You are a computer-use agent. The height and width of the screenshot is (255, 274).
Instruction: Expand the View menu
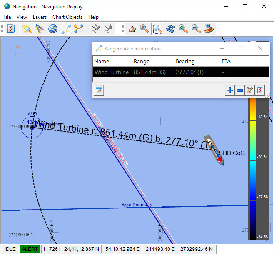(22, 17)
